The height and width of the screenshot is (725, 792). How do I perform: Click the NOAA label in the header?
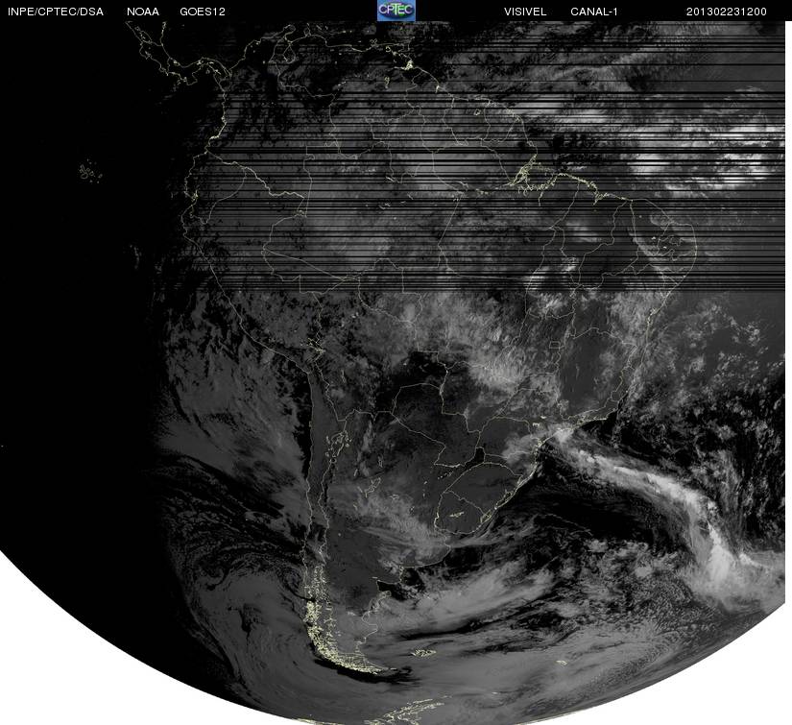click(143, 12)
